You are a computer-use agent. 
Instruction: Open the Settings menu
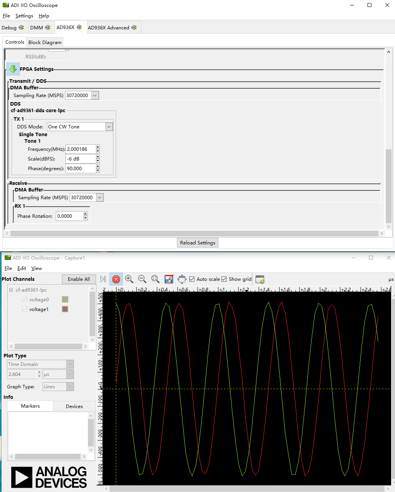[24, 16]
